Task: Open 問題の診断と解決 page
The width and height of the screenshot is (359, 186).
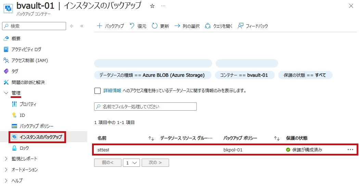Action: pyautogui.click(x=28, y=82)
